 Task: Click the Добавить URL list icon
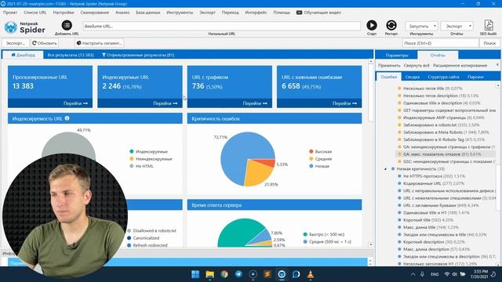click(67, 25)
